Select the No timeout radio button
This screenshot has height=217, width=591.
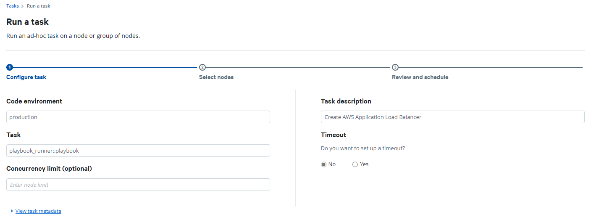323,164
